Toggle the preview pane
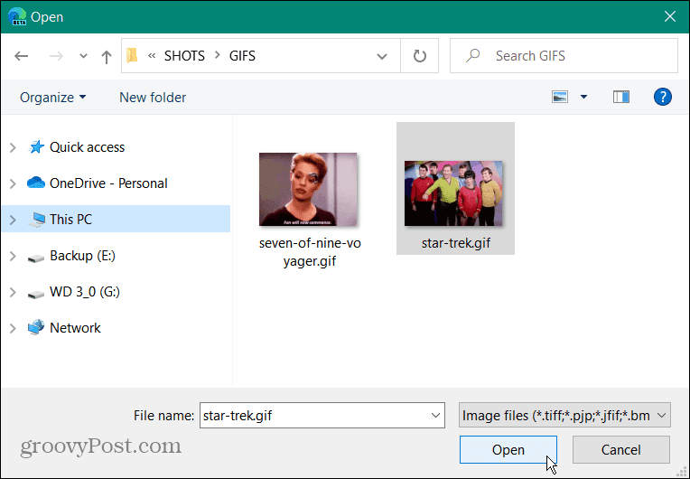 [x=621, y=97]
